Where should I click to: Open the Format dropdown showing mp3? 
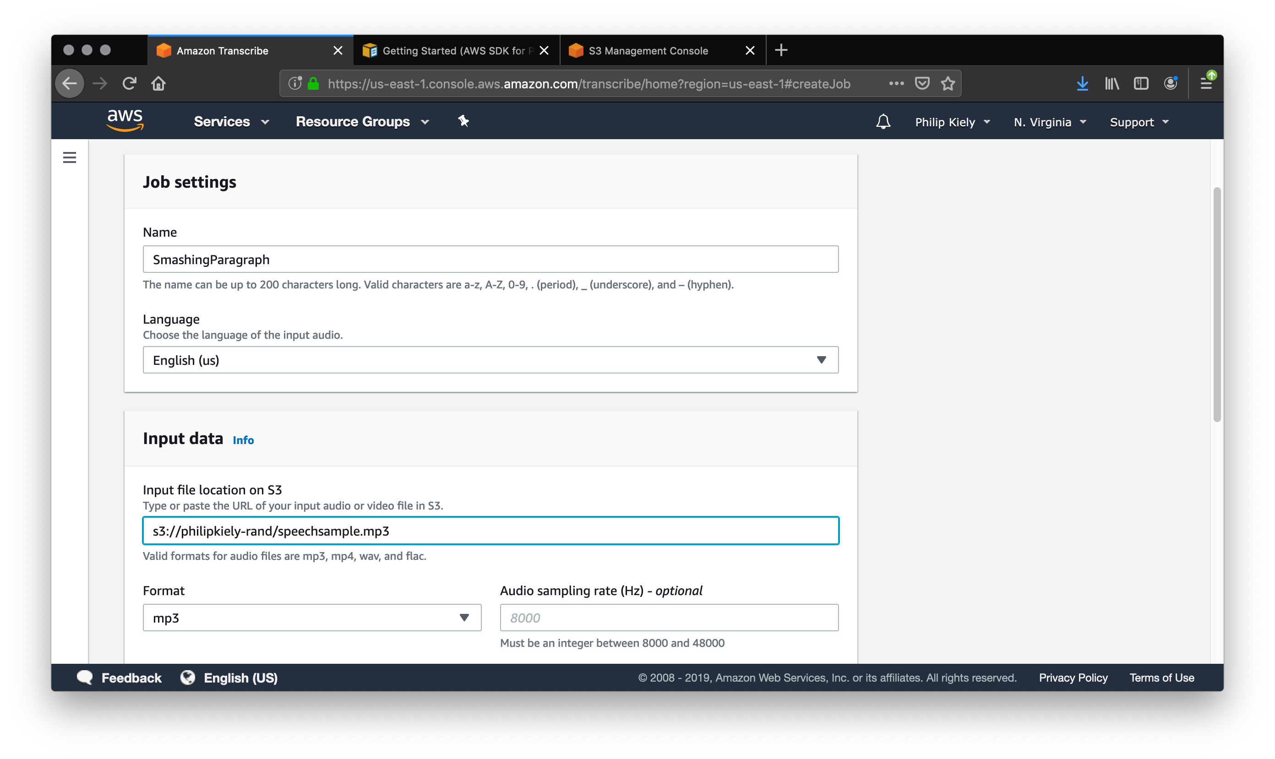click(311, 618)
